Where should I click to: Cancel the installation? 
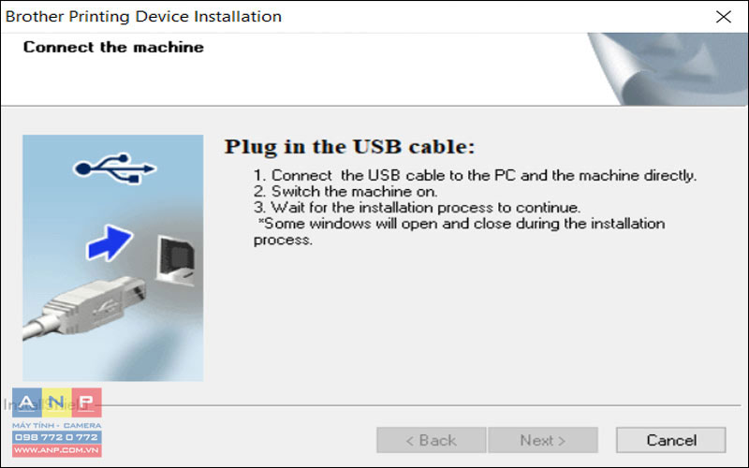[671, 440]
